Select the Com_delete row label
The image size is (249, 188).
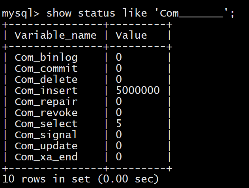46,79
